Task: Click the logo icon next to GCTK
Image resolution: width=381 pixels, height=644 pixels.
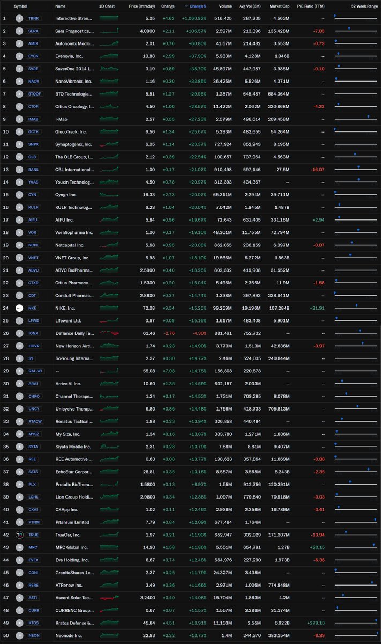Action: pyautogui.click(x=19, y=131)
